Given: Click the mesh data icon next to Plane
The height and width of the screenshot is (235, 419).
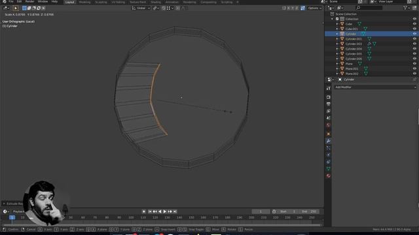Looking at the screenshot, I should [359, 64].
